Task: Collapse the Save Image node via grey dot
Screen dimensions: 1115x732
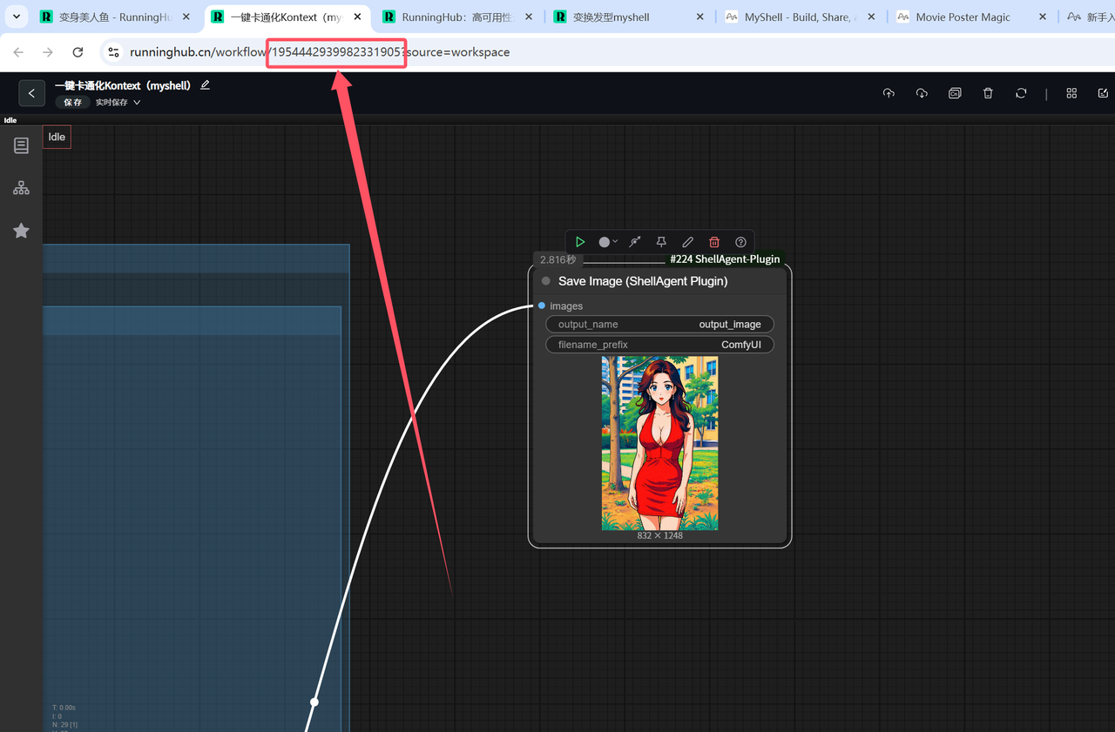Action: coord(546,281)
